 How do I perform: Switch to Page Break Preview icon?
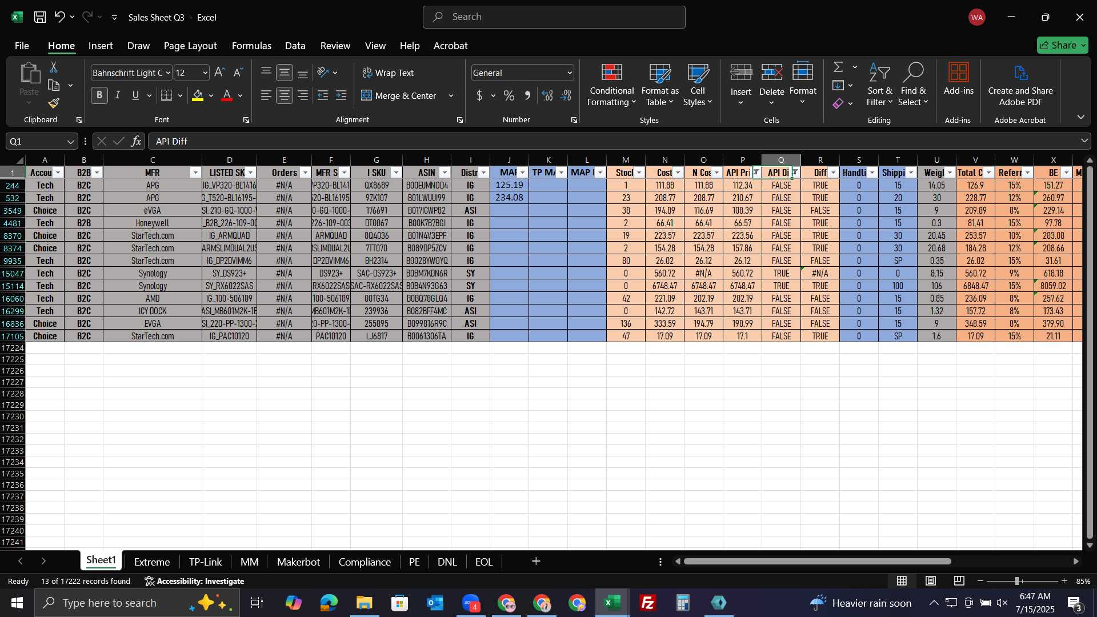959,581
